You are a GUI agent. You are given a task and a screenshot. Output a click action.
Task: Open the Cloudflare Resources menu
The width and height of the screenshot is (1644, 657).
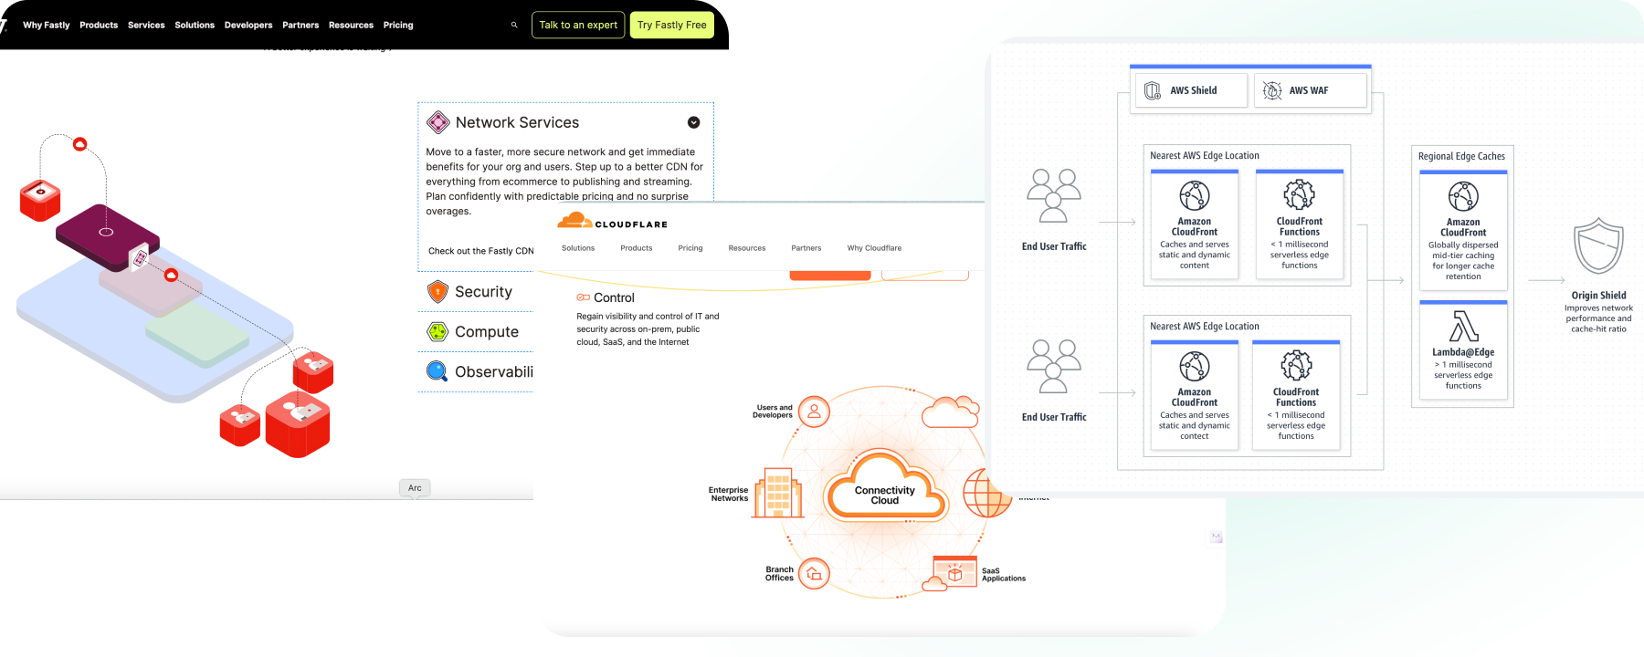[747, 248]
